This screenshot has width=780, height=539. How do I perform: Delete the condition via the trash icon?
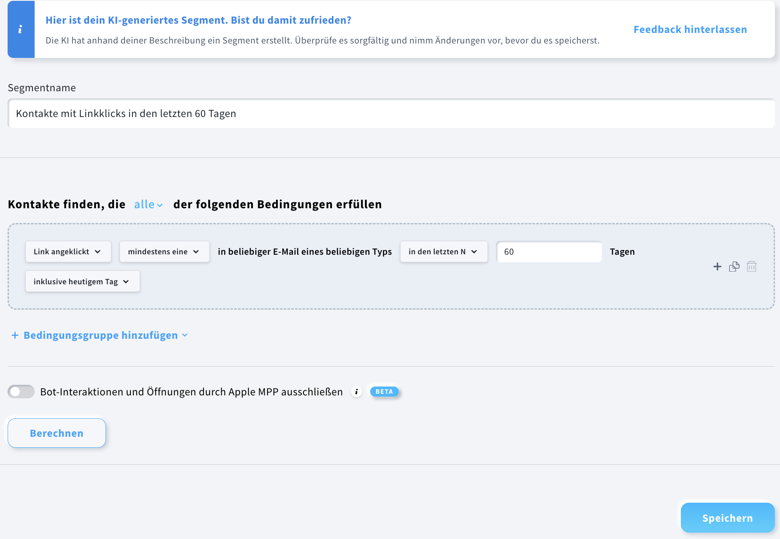point(752,267)
